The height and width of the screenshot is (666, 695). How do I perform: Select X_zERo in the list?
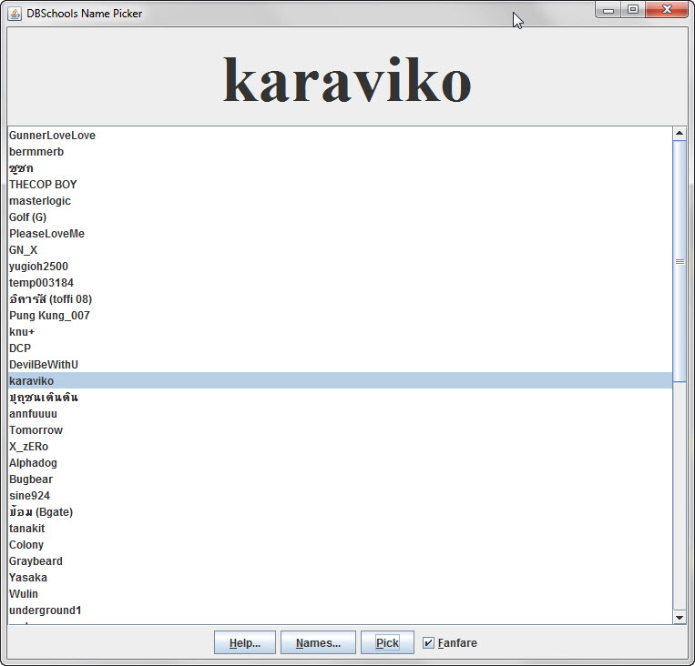click(x=340, y=447)
